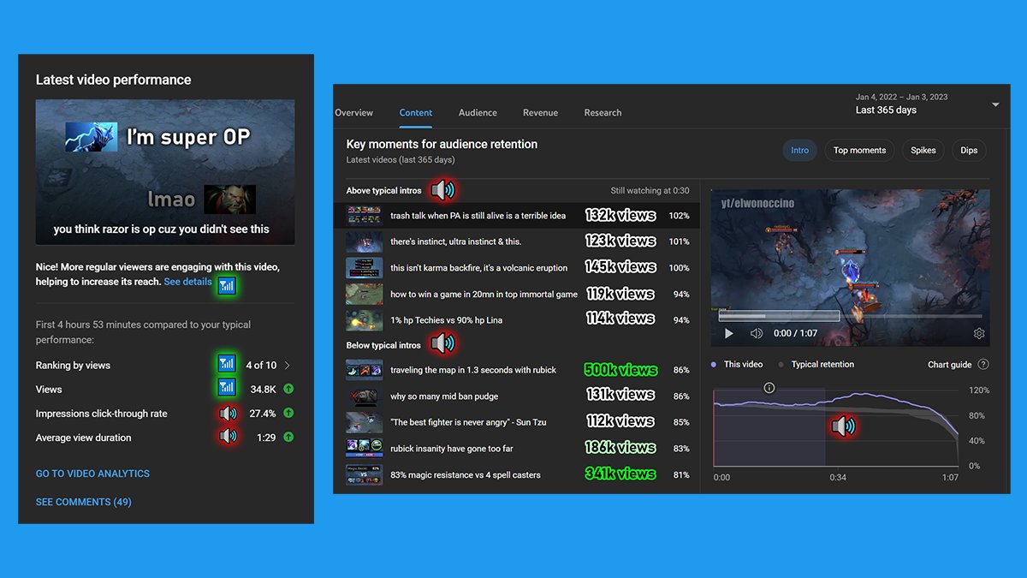Click the See details link
Image resolution: width=1027 pixels, height=578 pixels.
coord(187,281)
